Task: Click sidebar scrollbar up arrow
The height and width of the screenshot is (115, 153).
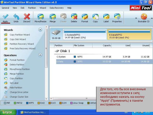Action: [46, 27]
